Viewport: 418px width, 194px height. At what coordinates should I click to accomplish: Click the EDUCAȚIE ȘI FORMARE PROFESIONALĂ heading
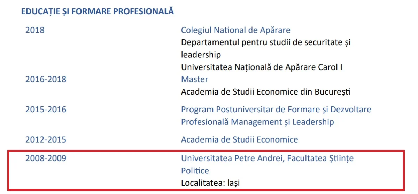click(98, 11)
